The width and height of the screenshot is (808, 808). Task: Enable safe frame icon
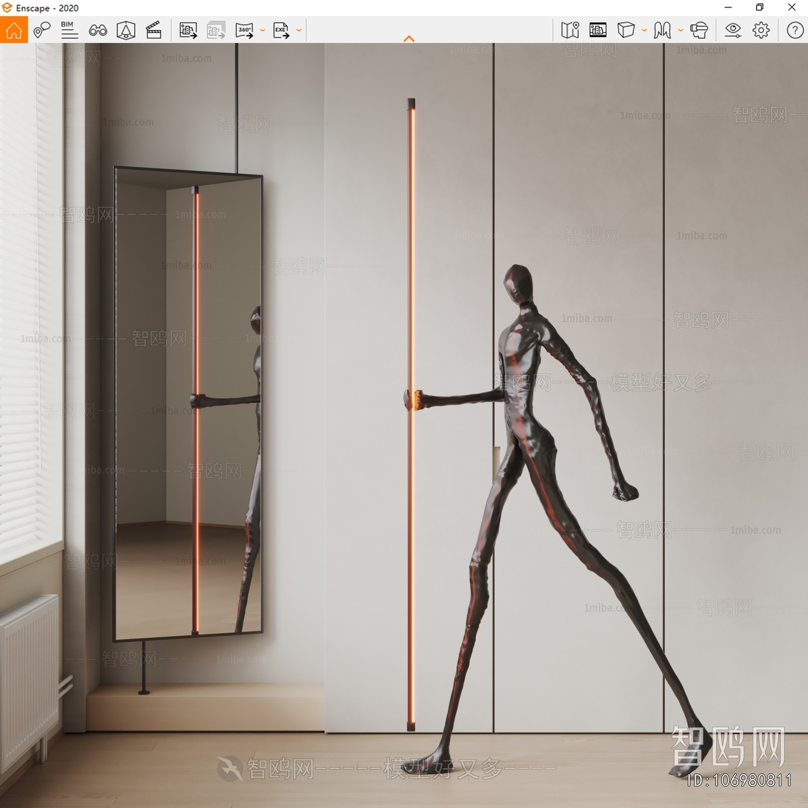(x=126, y=30)
